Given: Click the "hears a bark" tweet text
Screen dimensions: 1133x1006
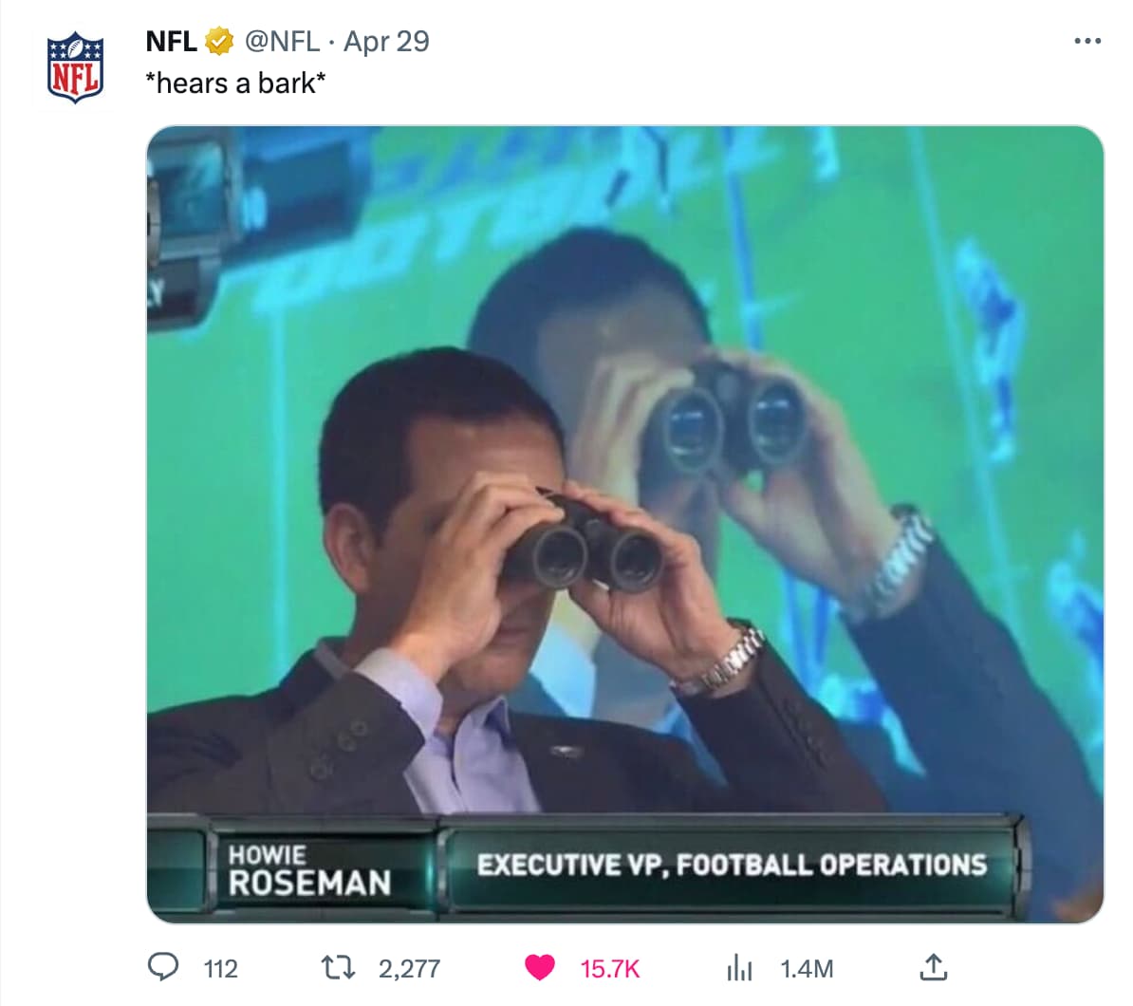Looking at the screenshot, I should (235, 84).
